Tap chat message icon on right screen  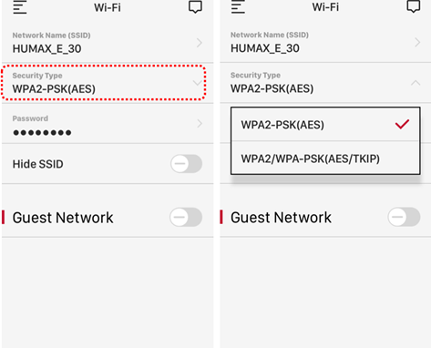(414, 6)
